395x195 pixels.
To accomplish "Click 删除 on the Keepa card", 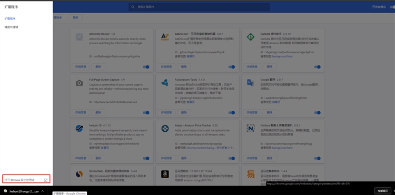I will tap(184, 159).
